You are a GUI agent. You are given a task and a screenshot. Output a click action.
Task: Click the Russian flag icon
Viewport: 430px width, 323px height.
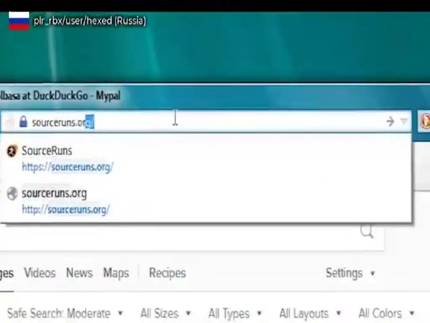18,21
